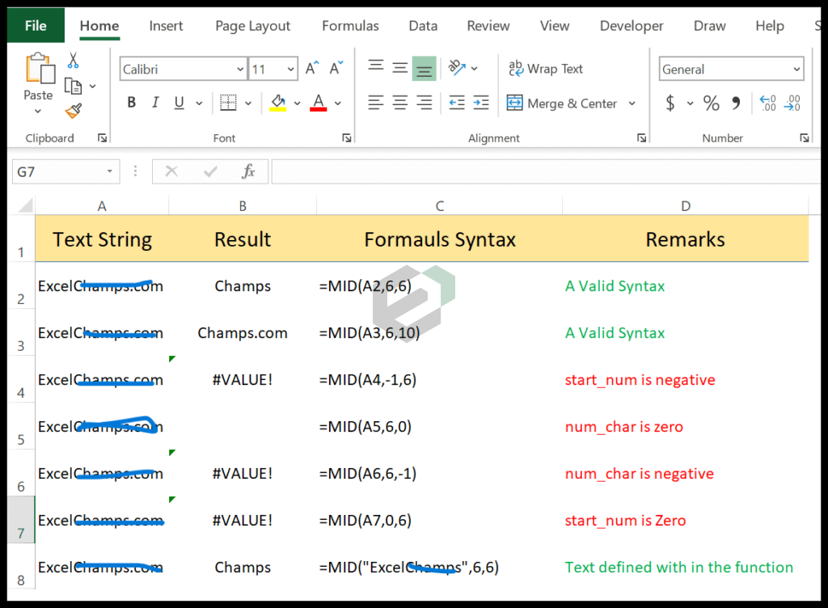Apply Accounting dollar number format
828x608 pixels.
pyautogui.click(x=670, y=103)
